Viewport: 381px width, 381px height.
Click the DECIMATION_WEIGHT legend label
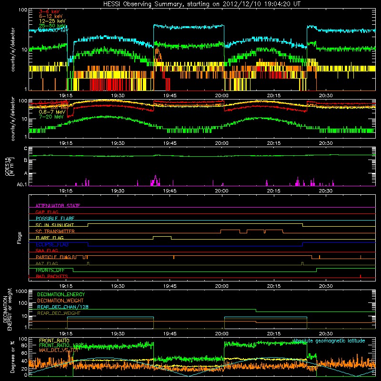click(60, 301)
